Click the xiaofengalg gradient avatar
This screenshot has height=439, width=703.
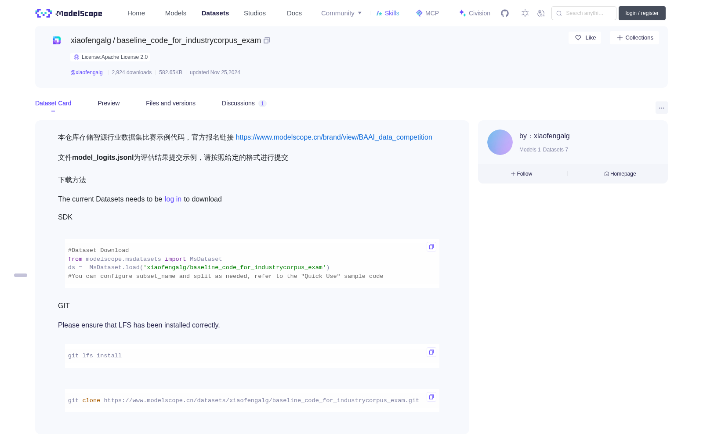(x=500, y=142)
